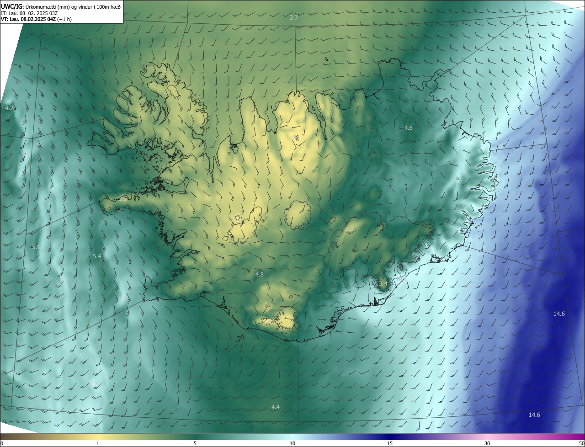The image size is (585, 447).
Task: Click the 4.6 value label on the map
Action: [x=409, y=128]
